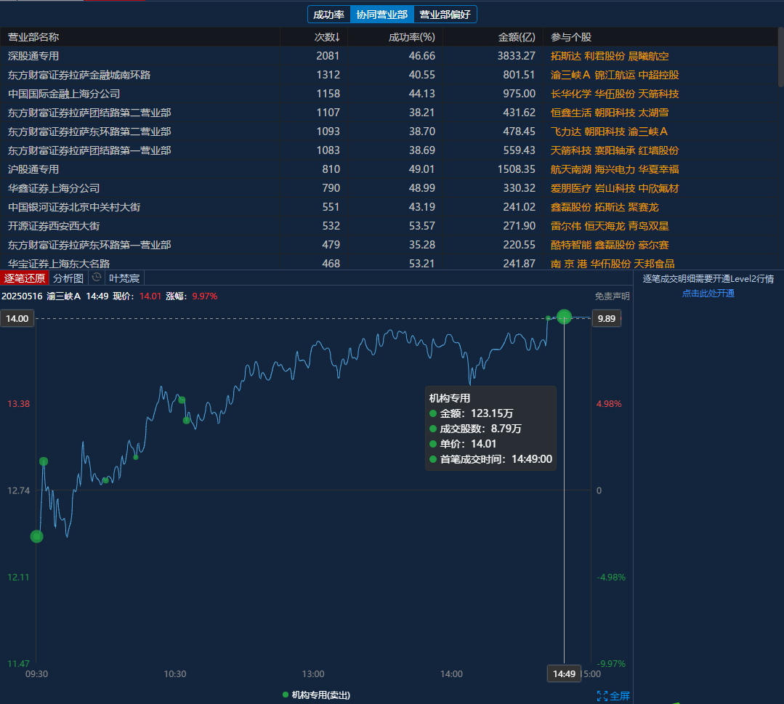784x704 pixels.
Task: Open stock 锦江航运 link
Action: pos(615,75)
